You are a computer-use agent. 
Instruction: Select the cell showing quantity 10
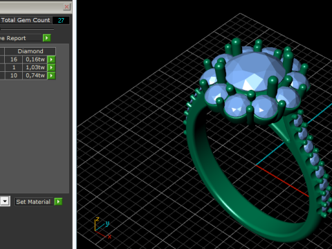tap(14, 75)
